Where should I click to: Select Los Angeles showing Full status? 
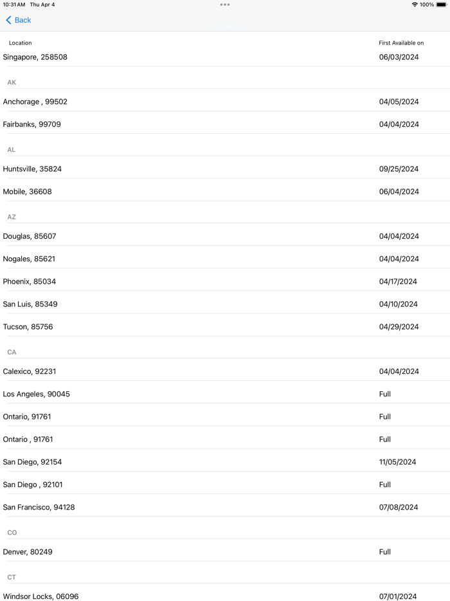(225, 394)
